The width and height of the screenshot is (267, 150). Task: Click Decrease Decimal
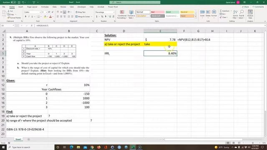113,17
